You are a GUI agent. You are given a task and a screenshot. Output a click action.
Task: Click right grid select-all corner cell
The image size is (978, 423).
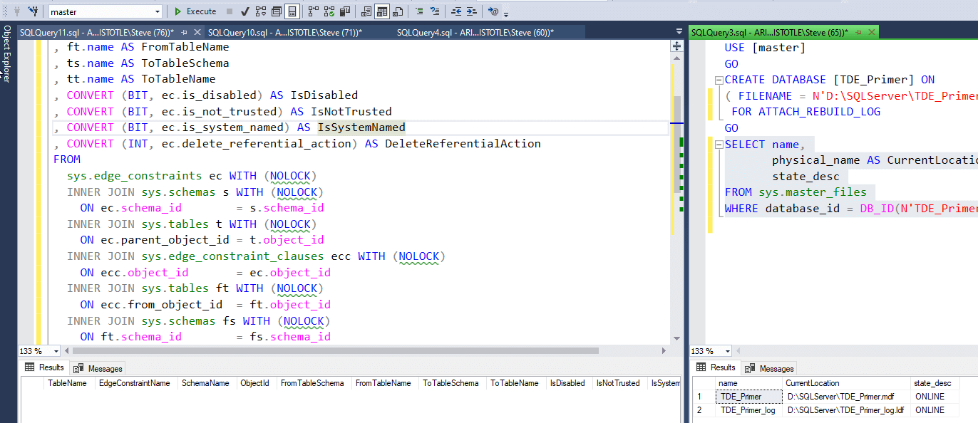click(x=704, y=383)
